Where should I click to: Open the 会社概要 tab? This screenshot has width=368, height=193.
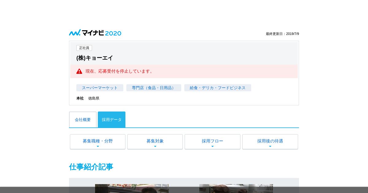tap(83, 120)
